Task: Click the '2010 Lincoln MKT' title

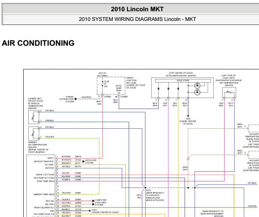Action: click(x=137, y=9)
